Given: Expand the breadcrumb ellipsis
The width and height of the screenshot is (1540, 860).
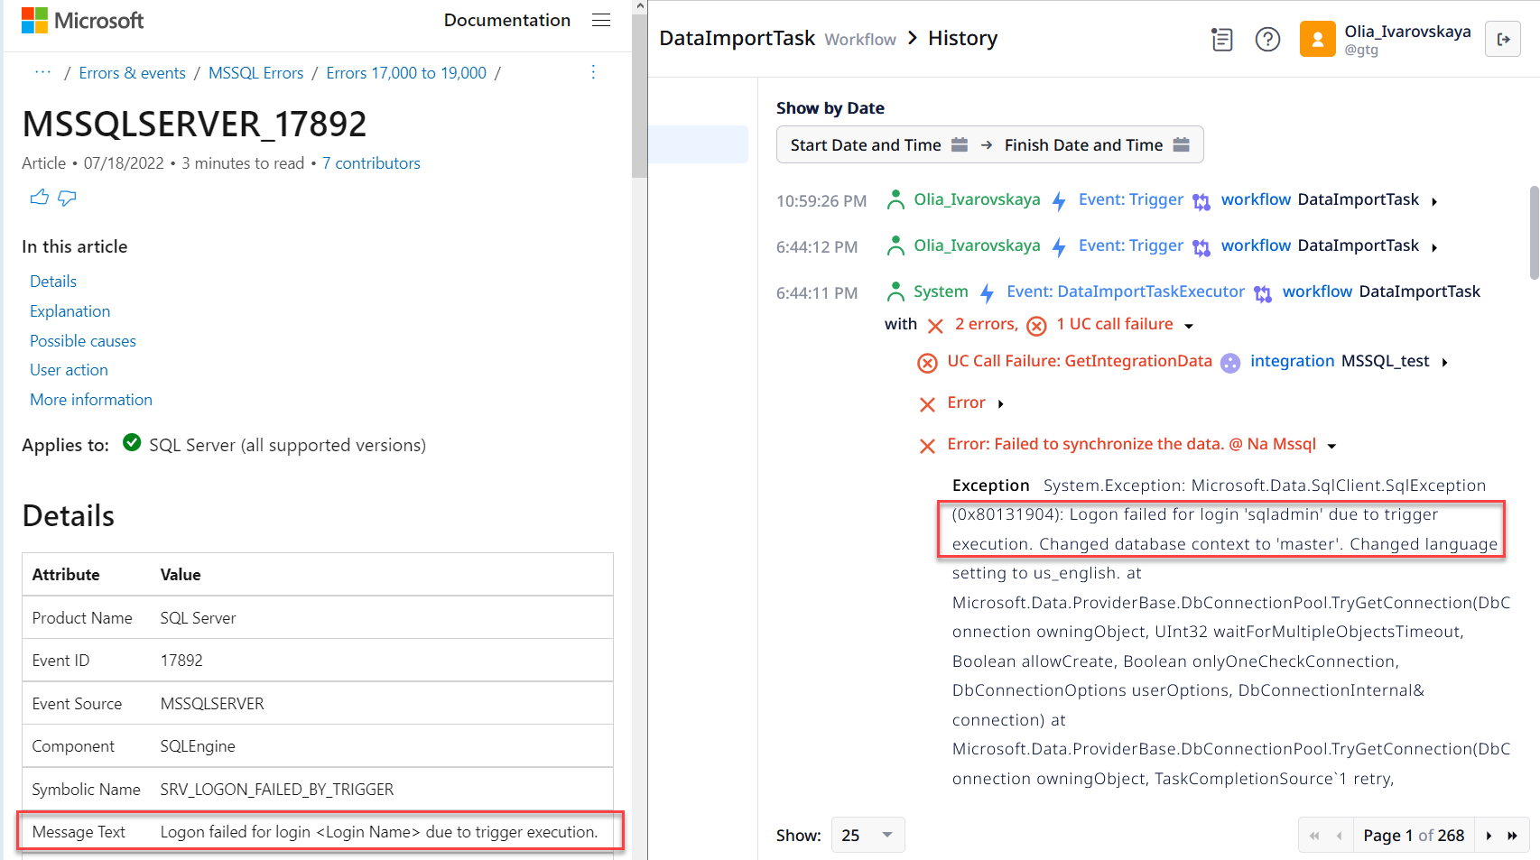Looking at the screenshot, I should click(42, 72).
